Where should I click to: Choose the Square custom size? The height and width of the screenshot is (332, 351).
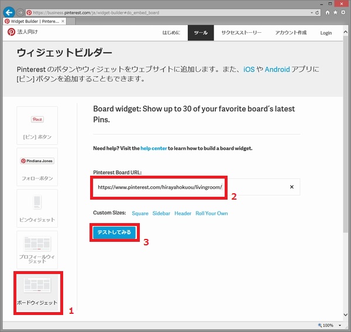140,214
